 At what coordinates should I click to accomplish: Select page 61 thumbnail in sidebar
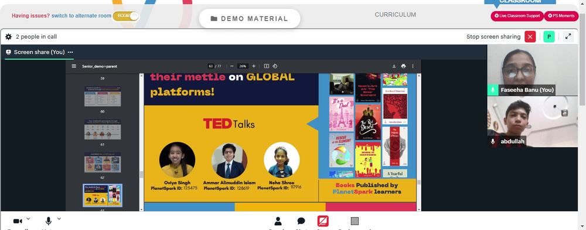click(103, 130)
